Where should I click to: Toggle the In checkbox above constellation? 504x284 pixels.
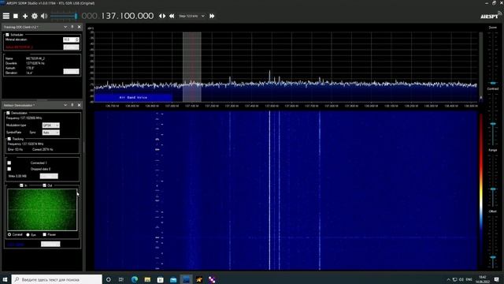coord(21,185)
